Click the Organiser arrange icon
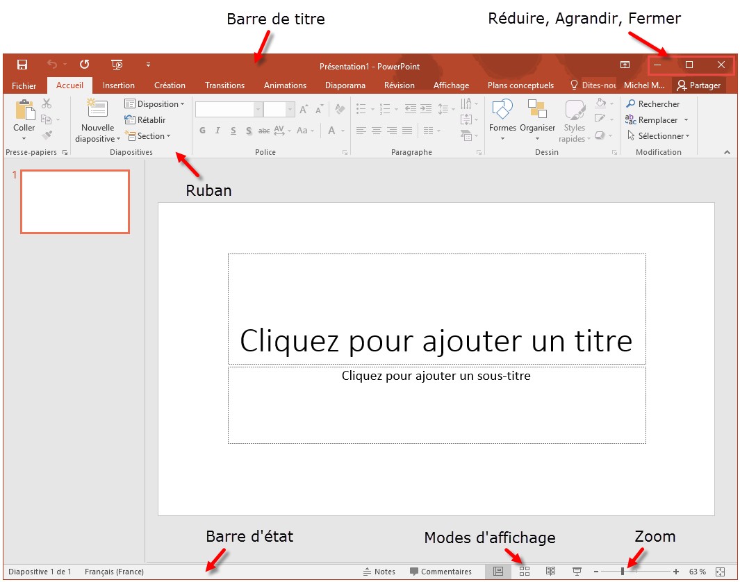This screenshot has height=582, width=740. coord(537,109)
